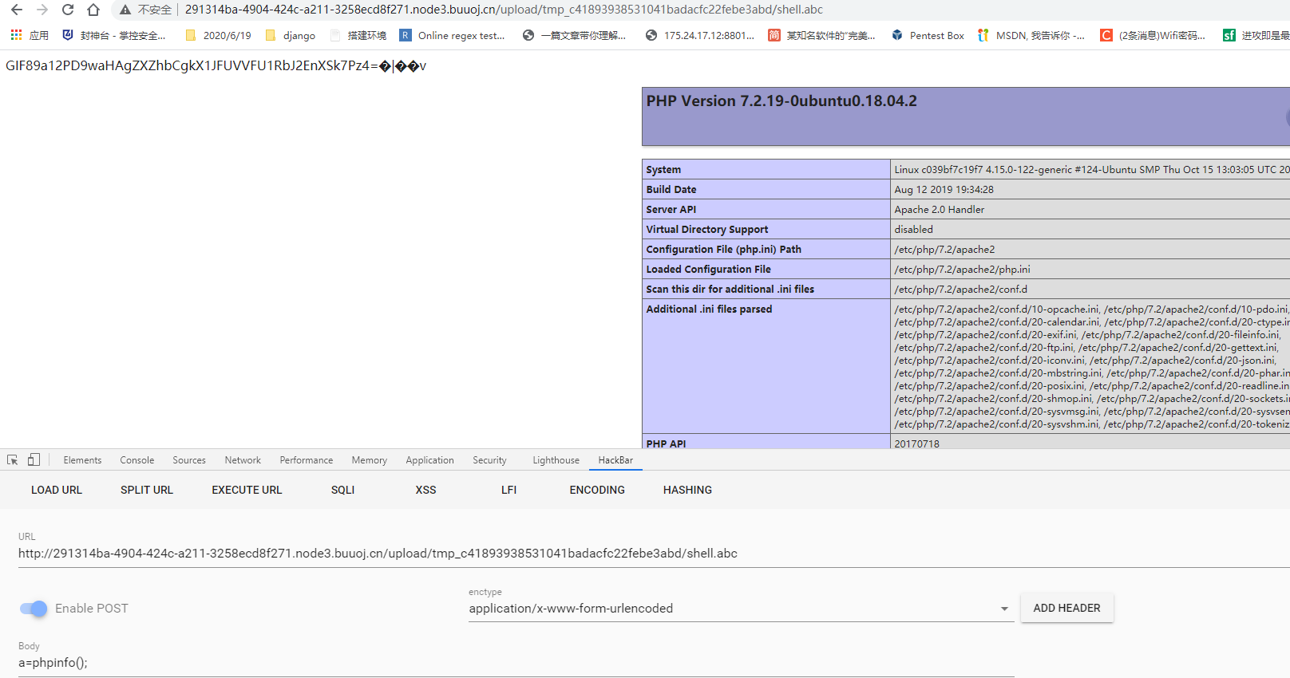The width and height of the screenshot is (1290, 678).
Task: Switch to the Security tab
Action: coord(489,460)
